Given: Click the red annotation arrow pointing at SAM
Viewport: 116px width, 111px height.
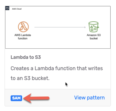Looking at the screenshot, I should click(36, 98).
